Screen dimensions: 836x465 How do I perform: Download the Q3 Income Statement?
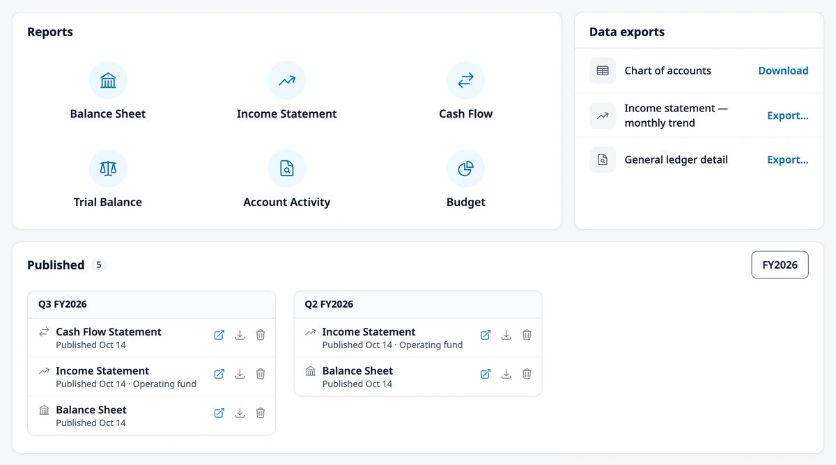tap(240, 374)
